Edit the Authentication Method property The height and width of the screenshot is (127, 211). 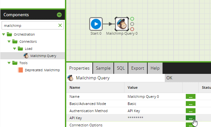(191, 111)
